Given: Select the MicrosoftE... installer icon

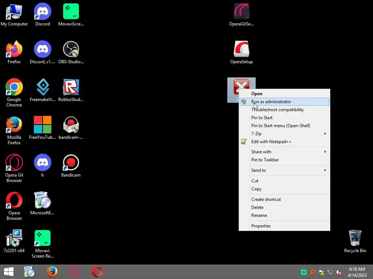Looking at the screenshot, I should tap(42, 203).
